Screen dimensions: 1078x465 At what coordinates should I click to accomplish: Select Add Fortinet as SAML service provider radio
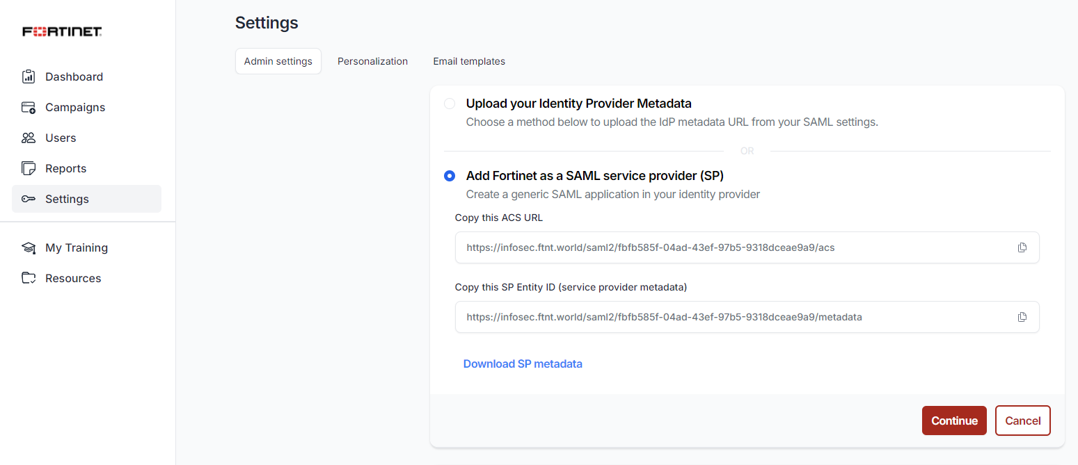[450, 176]
